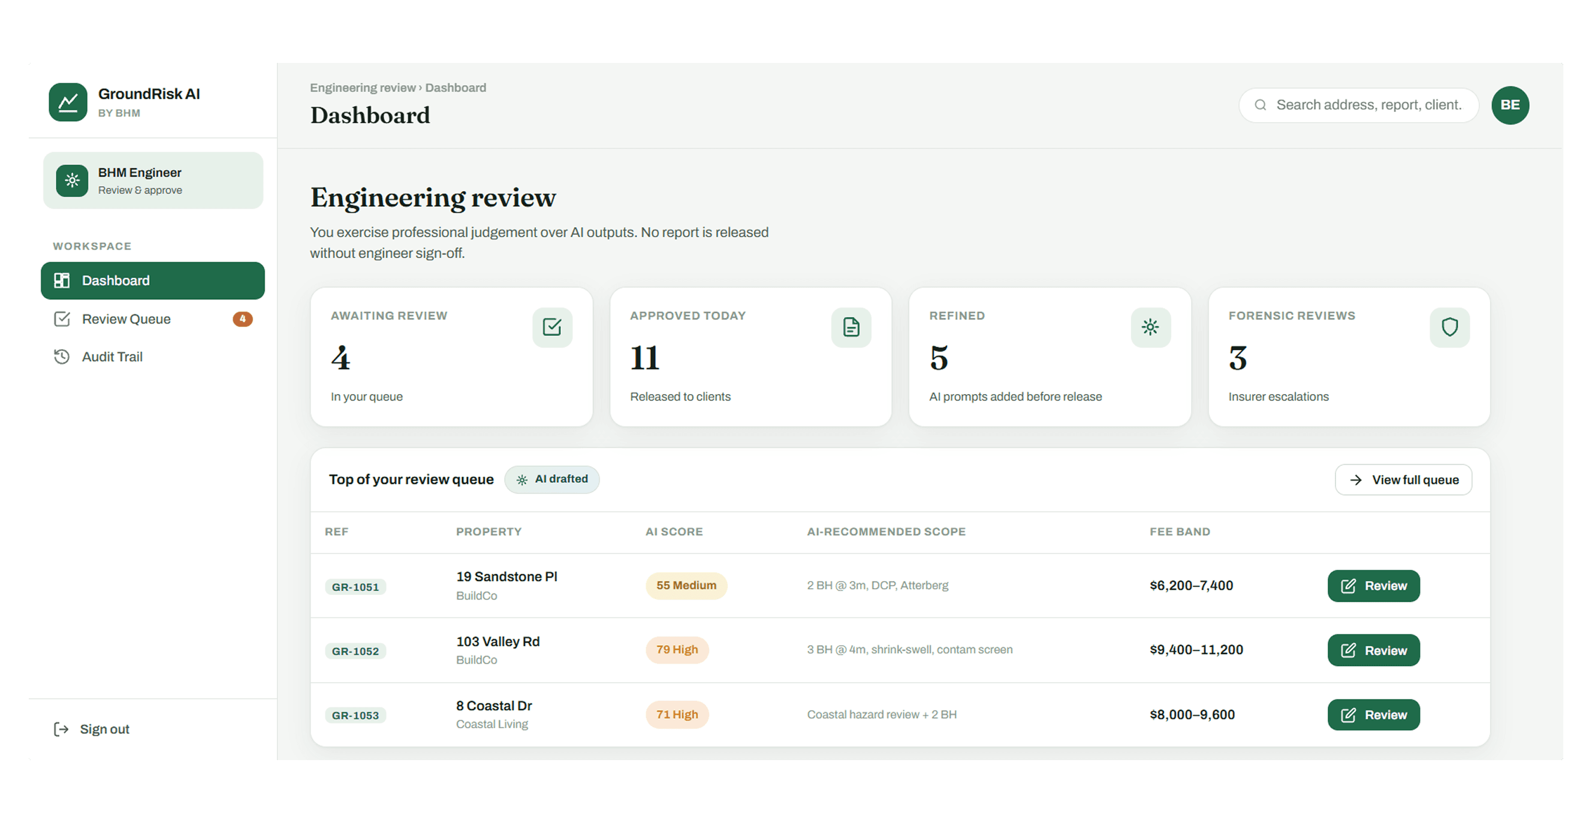
Task: Click the BE user avatar
Action: pyautogui.click(x=1510, y=105)
